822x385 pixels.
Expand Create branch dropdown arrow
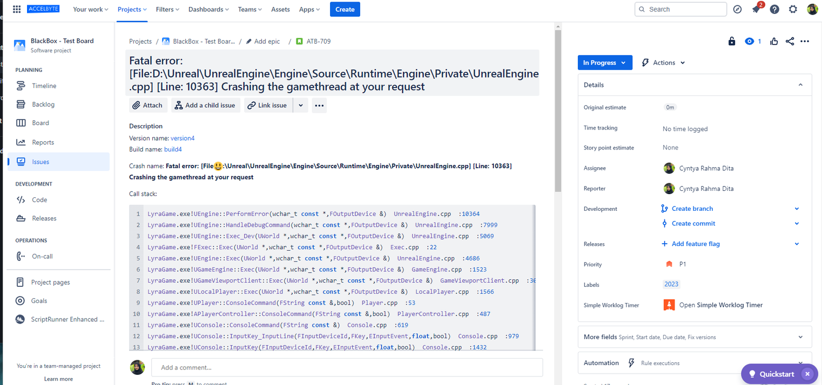[797, 209]
